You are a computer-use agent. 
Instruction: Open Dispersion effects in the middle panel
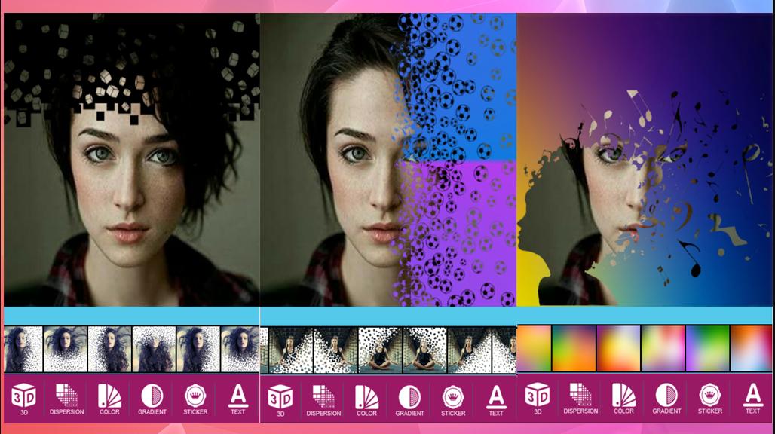click(323, 399)
